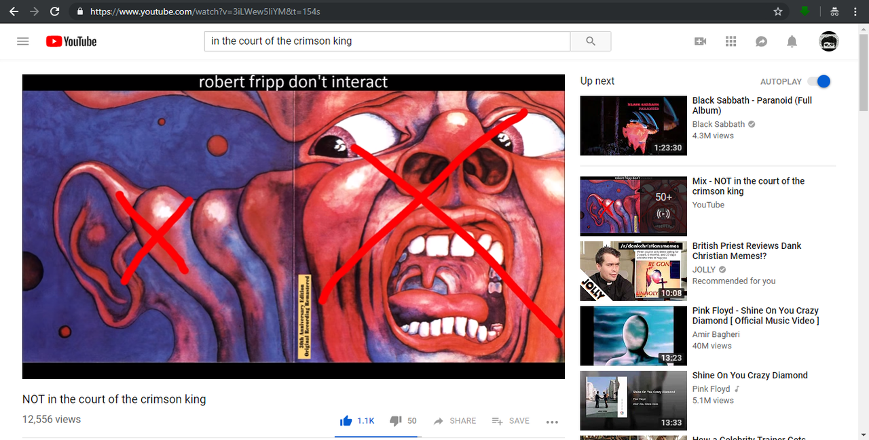Image resolution: width=869 pixels, height=440 pixels.
Task: Click the Recommended for you label
Action: click(x=734, y=281)
